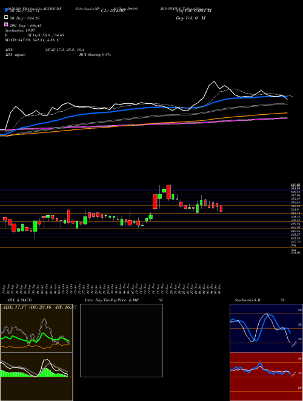
Task: Click the peak of the white moving average line
Action: [x=214, y=81]
